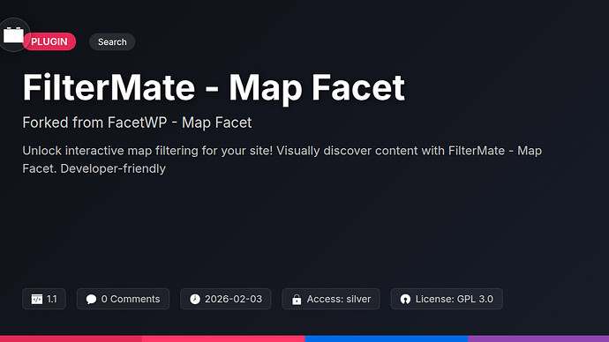Open the 0 Comments badge
Viewport: 609px width, 342px height.
123,299
